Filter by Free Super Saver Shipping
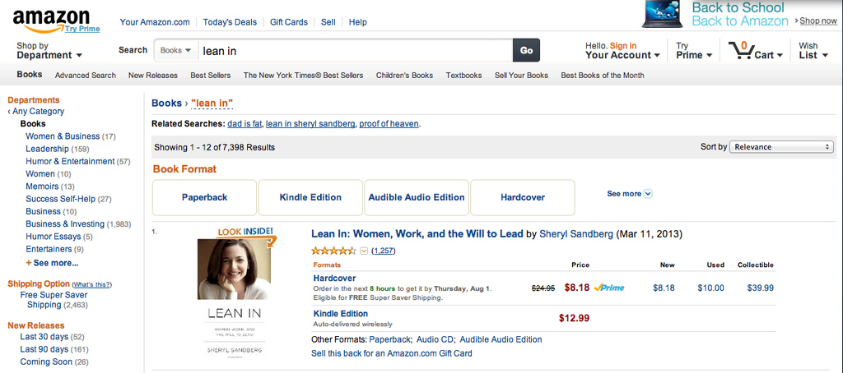Screen dimensions: 843x373 54,300
